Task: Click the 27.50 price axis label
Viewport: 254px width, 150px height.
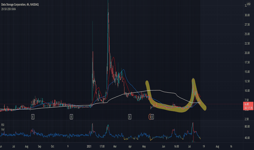Action: (x=247, y=25)
